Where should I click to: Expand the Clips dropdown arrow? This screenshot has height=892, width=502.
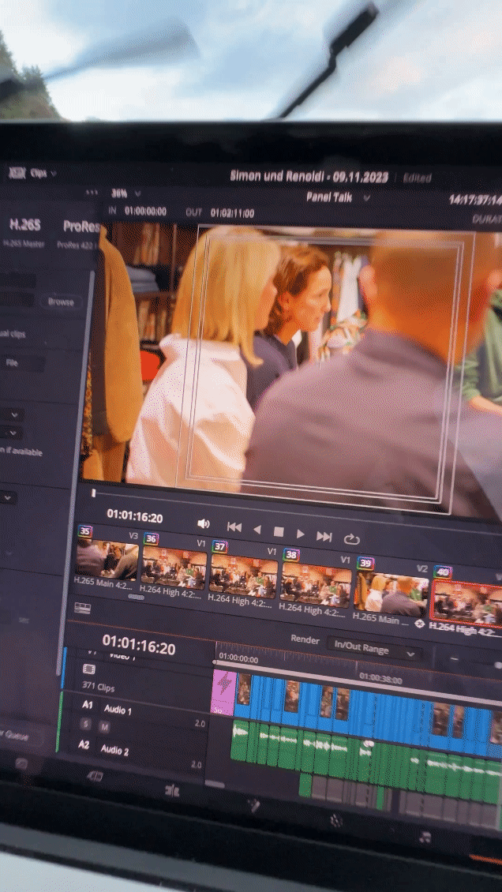click(54, 173)
